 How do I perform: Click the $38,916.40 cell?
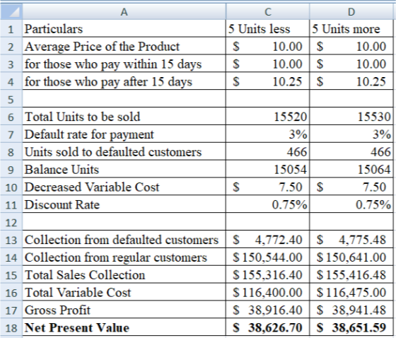(x=268, y=310)
